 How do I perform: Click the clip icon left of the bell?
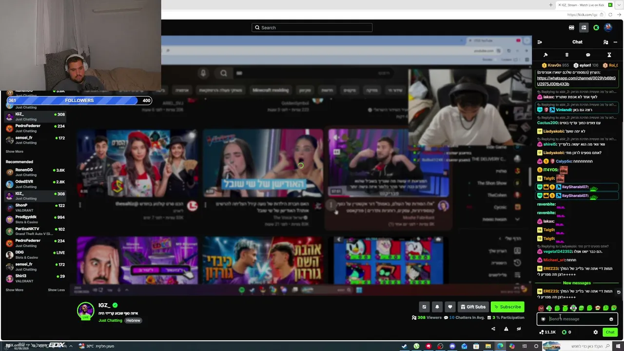click(x=424, y=307)
